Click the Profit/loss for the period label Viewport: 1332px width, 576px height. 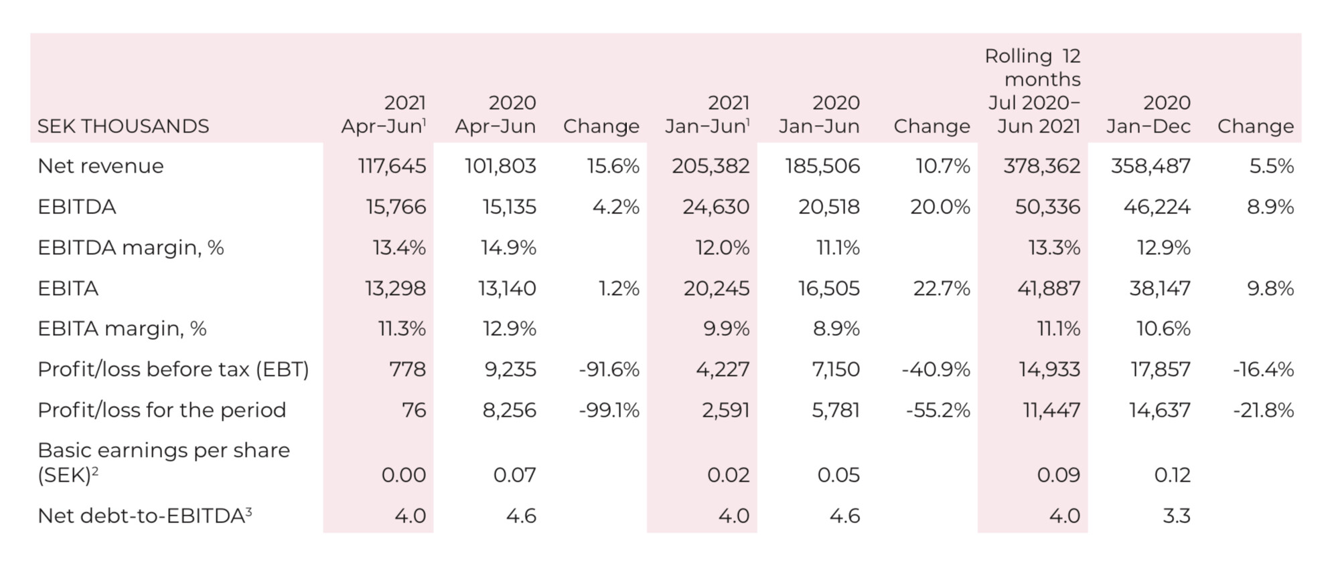coord(161,410)
